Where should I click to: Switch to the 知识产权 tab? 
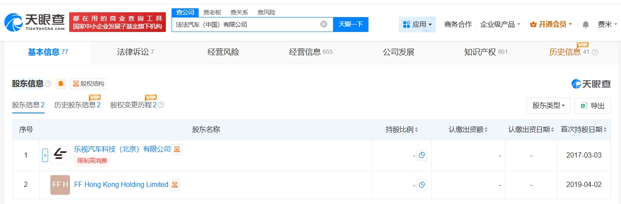pos(486,52)
